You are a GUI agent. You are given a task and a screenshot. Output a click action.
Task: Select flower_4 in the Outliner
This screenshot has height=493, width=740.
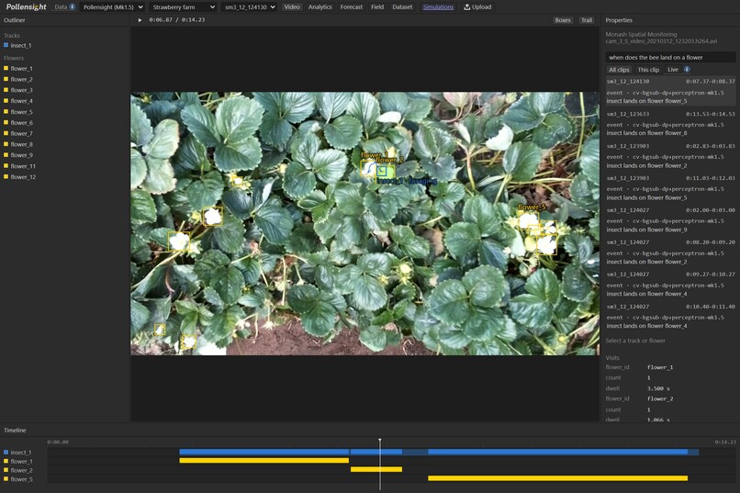[x=21, y=101]
